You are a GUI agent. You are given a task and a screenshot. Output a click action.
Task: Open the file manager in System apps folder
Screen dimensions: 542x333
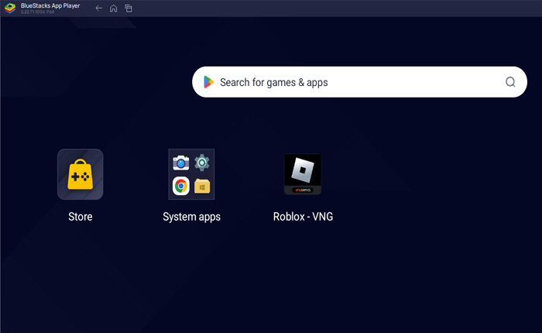(202, 186)
